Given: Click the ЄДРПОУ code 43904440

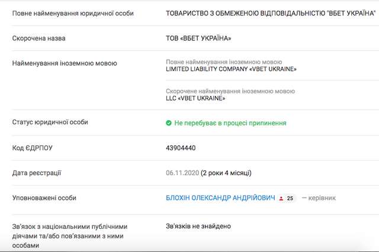Looking at the screenshot, I should click(181, 148).
